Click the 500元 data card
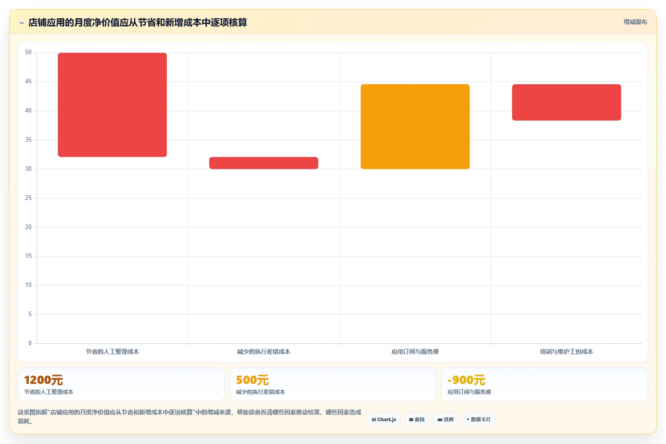Screen dimensions: 666x444 333,384
